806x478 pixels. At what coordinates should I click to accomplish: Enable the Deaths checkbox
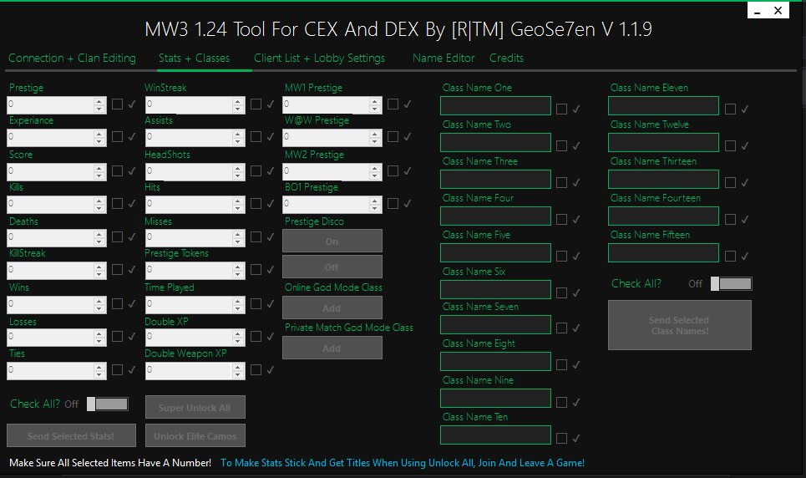click(x=117, y=236)
